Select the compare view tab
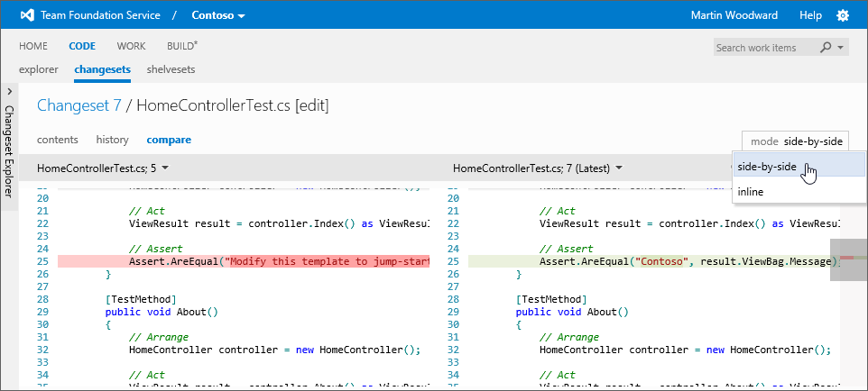This screenshot has height=391, width=868. tap(169, 140)
